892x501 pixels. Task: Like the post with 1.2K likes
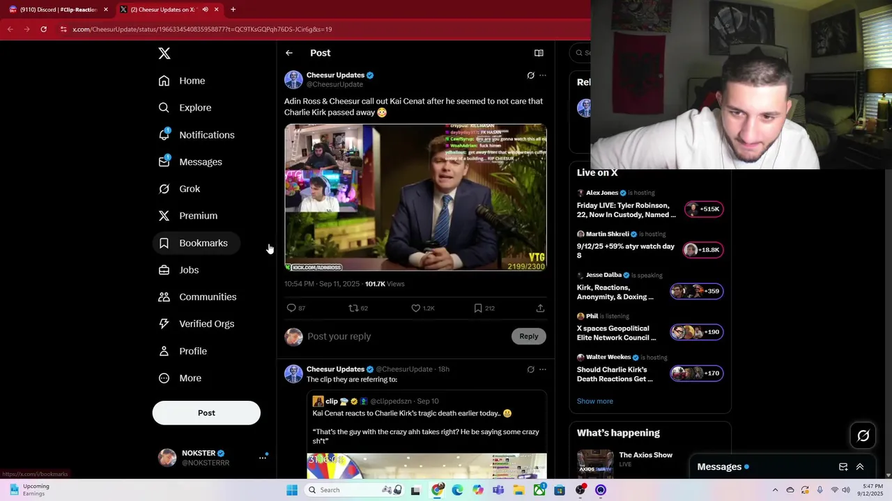pyautogui.click(x=416, y=308)
